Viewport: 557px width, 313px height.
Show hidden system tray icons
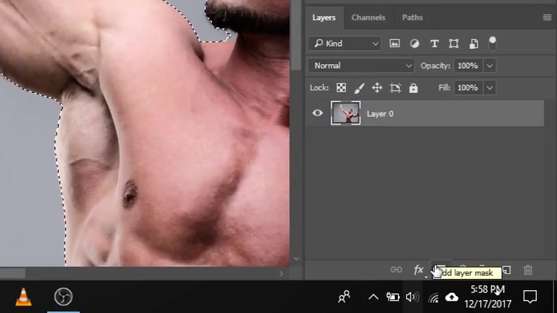click(x=373, y=297)
